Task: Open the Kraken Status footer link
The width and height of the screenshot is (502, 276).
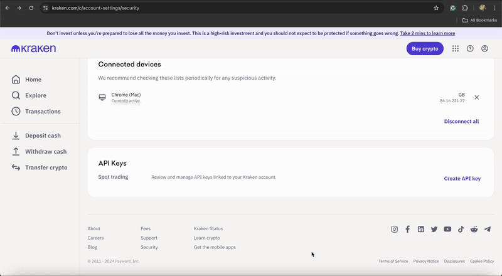Action: point(208,228)
